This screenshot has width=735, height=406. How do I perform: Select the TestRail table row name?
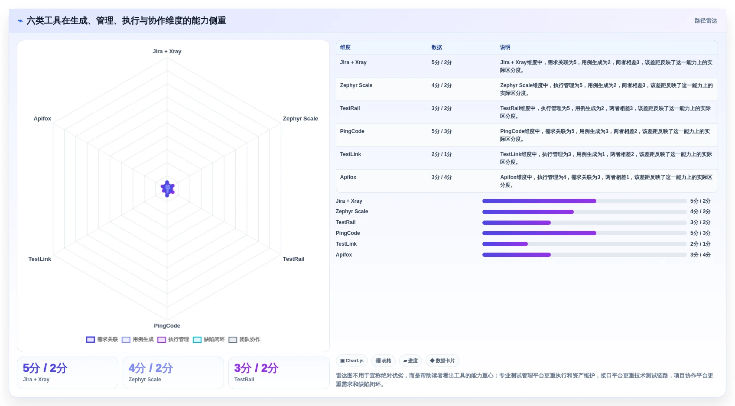click(x=350, y=108)
